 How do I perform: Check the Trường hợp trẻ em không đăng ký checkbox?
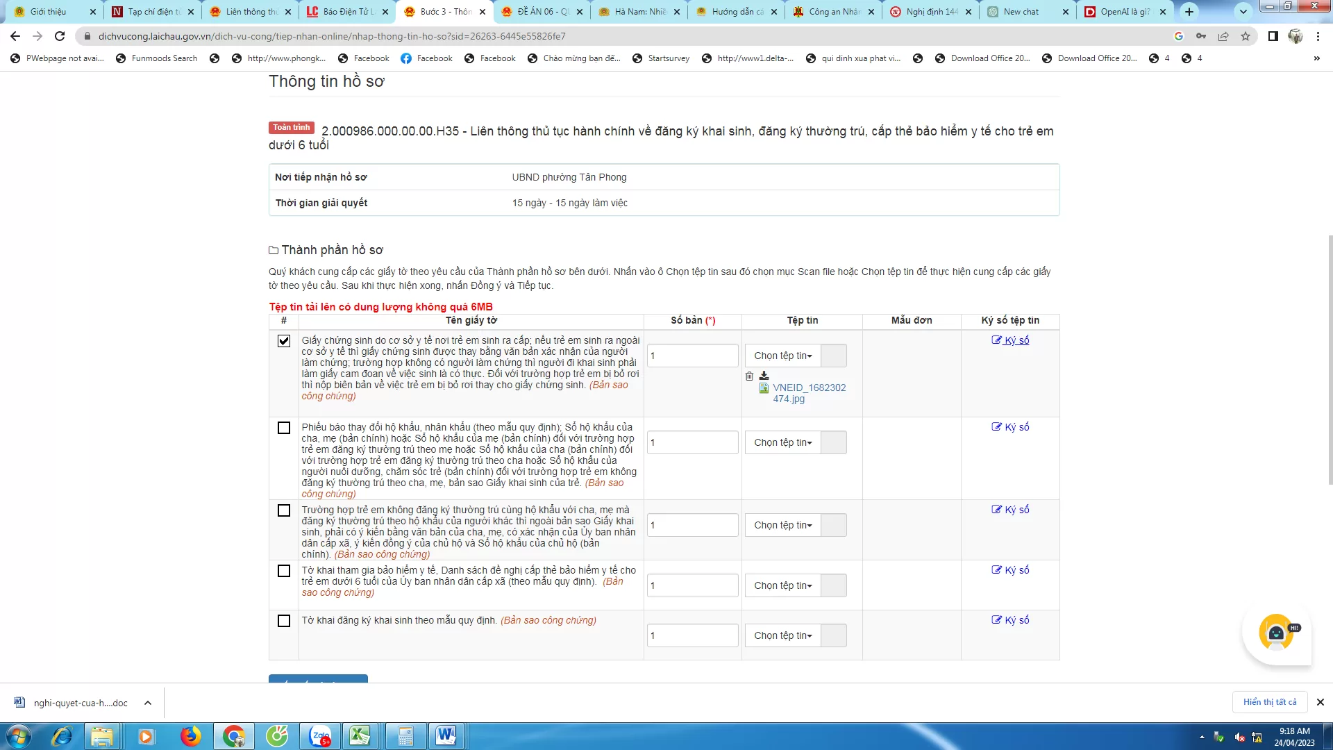click(284, 510)
